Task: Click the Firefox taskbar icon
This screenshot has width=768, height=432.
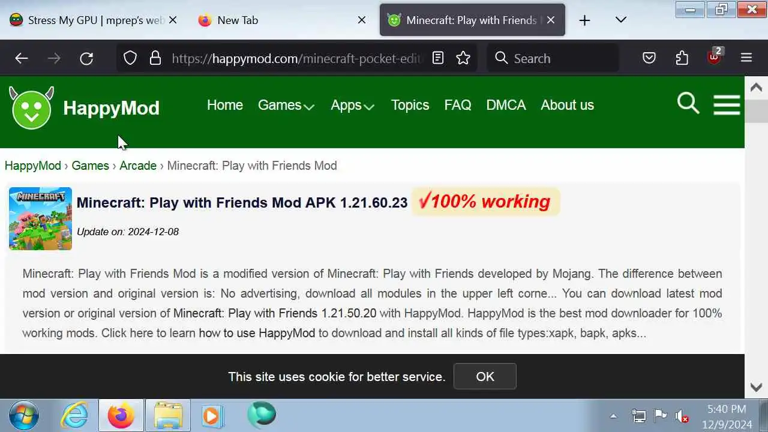Action: (x=121, y=415)
